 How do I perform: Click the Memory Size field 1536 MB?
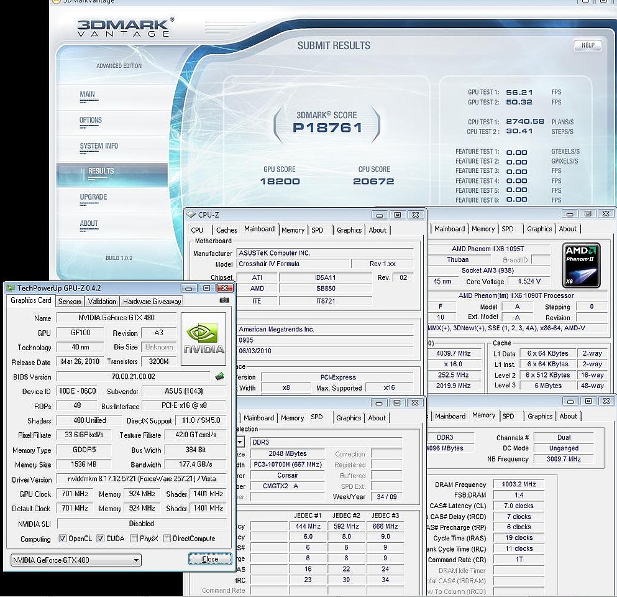(84, 465)
